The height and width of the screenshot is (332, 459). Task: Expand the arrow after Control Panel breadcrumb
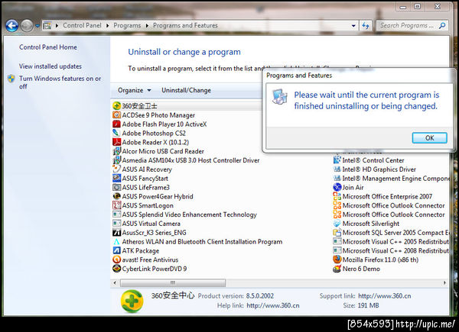(108, 26)
